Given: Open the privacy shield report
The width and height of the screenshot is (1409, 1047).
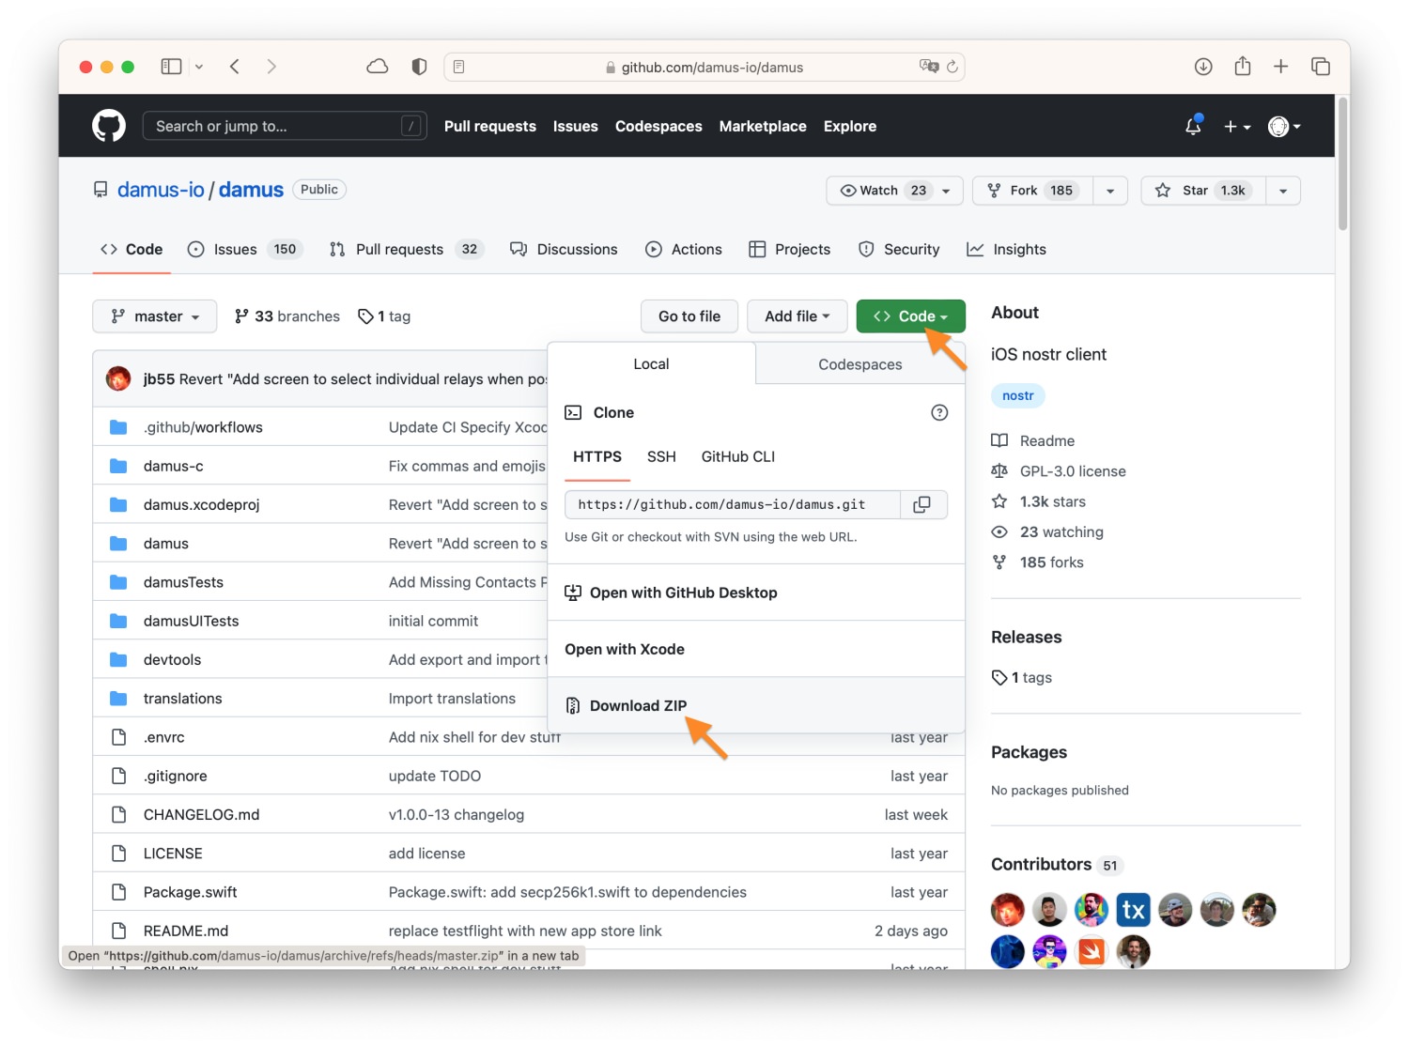Looking at the screenshot, I should click(x=419, y=67).
